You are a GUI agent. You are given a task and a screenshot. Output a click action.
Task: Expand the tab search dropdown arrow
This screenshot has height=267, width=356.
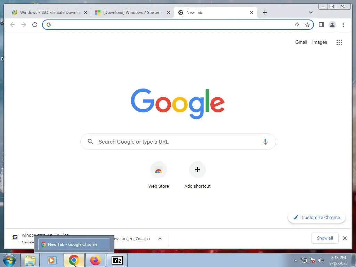click(310, 13)
